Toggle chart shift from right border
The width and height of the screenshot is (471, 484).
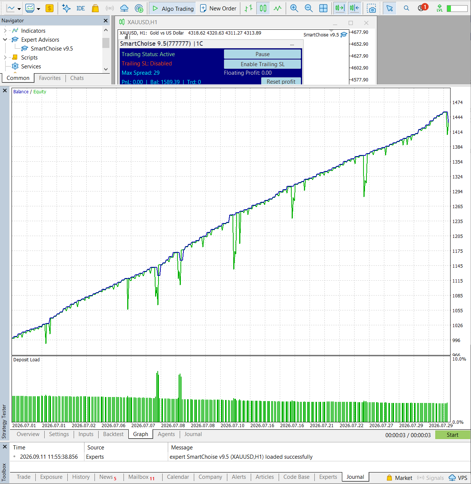click(355, 8)
